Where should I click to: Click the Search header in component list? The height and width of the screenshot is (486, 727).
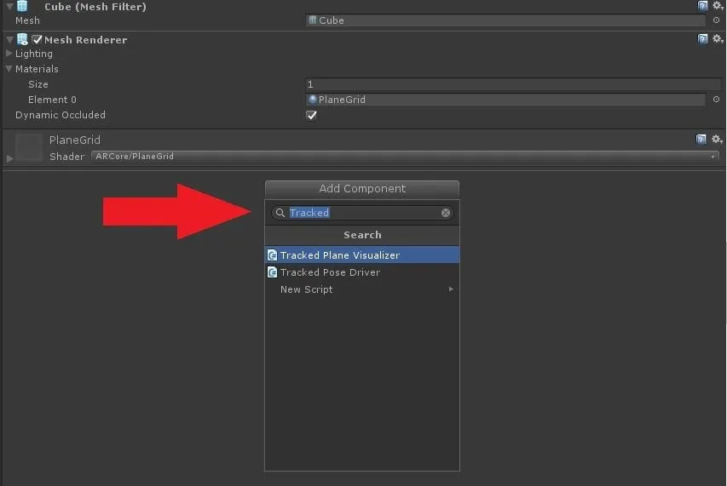(x=362, y=235)
